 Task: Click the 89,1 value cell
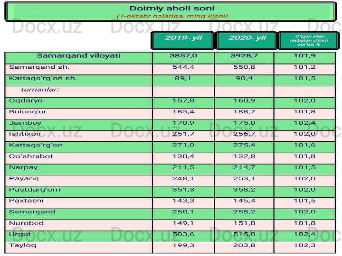point(183,78)
